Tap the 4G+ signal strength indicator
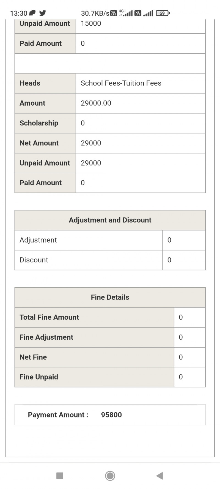This screenshot has height=489, width=220. click(x=126, y=13)
